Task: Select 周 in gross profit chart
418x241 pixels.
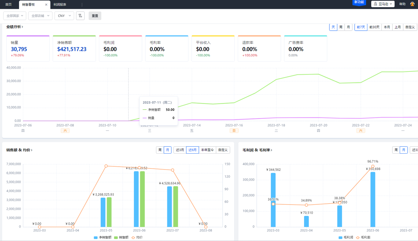Action: [x=396, y=150]
